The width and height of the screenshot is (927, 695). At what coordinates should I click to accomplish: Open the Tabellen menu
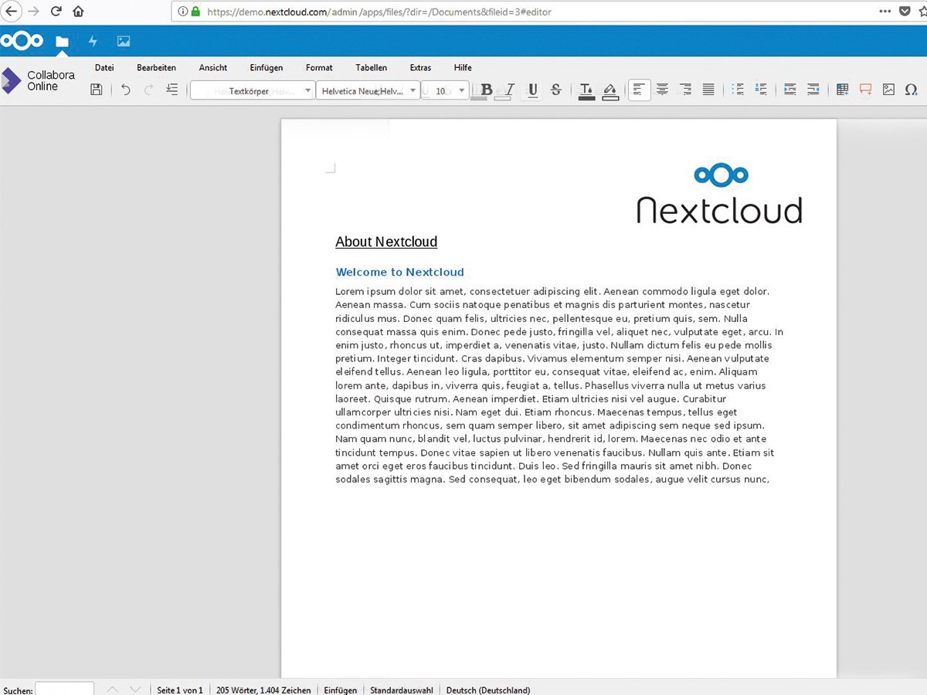coord(372,68)
